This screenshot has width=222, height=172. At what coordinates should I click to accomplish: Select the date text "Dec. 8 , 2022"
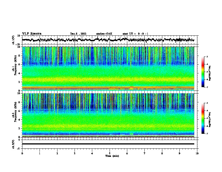[78, 34]
